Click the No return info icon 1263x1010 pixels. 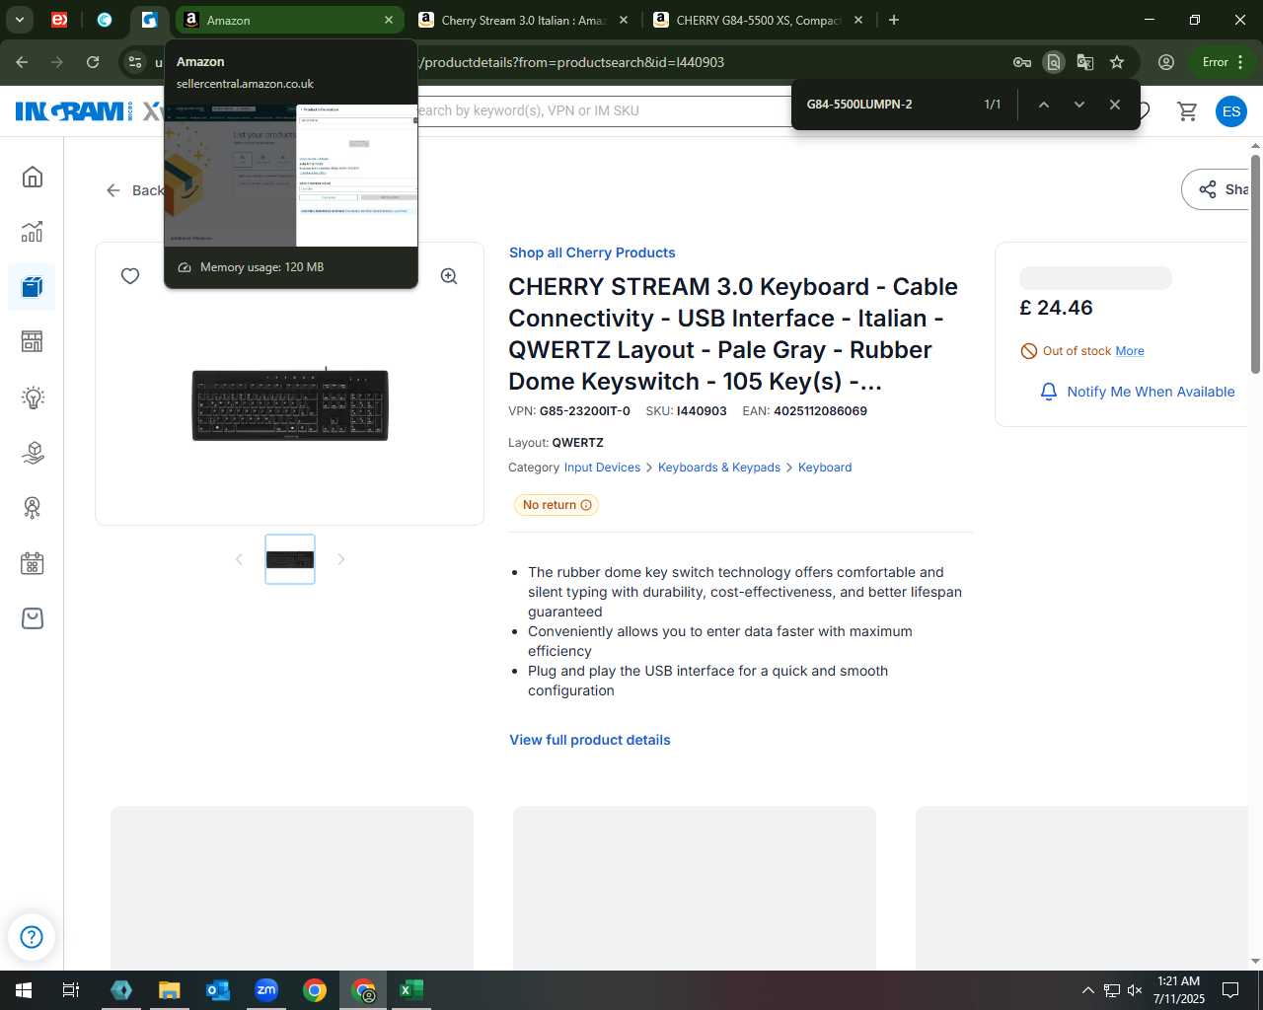tap(586, 505)
